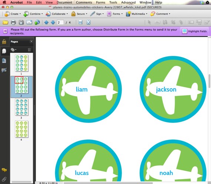Click the Email envelope icon

point(29,22)
